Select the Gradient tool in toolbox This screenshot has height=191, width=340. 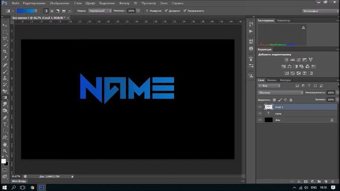coord(5,98)
